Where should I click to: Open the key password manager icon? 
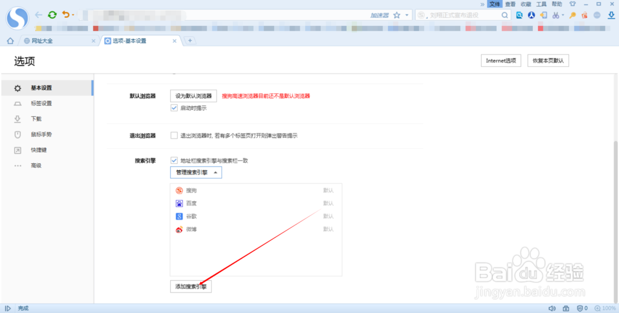pyautogui.click(x=573, y=15)
